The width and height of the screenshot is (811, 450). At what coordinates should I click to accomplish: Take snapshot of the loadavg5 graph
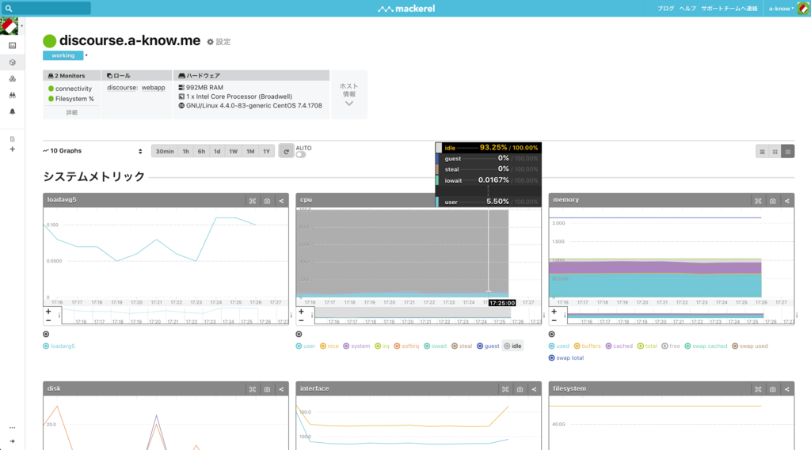tap(267, 200)
